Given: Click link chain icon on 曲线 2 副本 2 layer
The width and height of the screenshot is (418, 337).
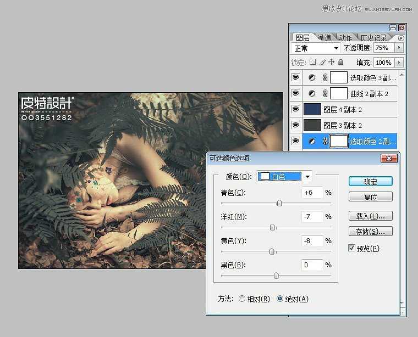Looking at the screenshot, I should coord(325,93).
